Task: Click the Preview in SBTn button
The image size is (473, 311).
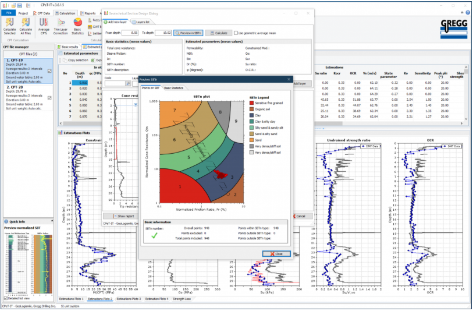Action: click(189, 33)
